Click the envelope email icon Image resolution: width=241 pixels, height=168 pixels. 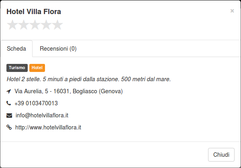(9, 115)
